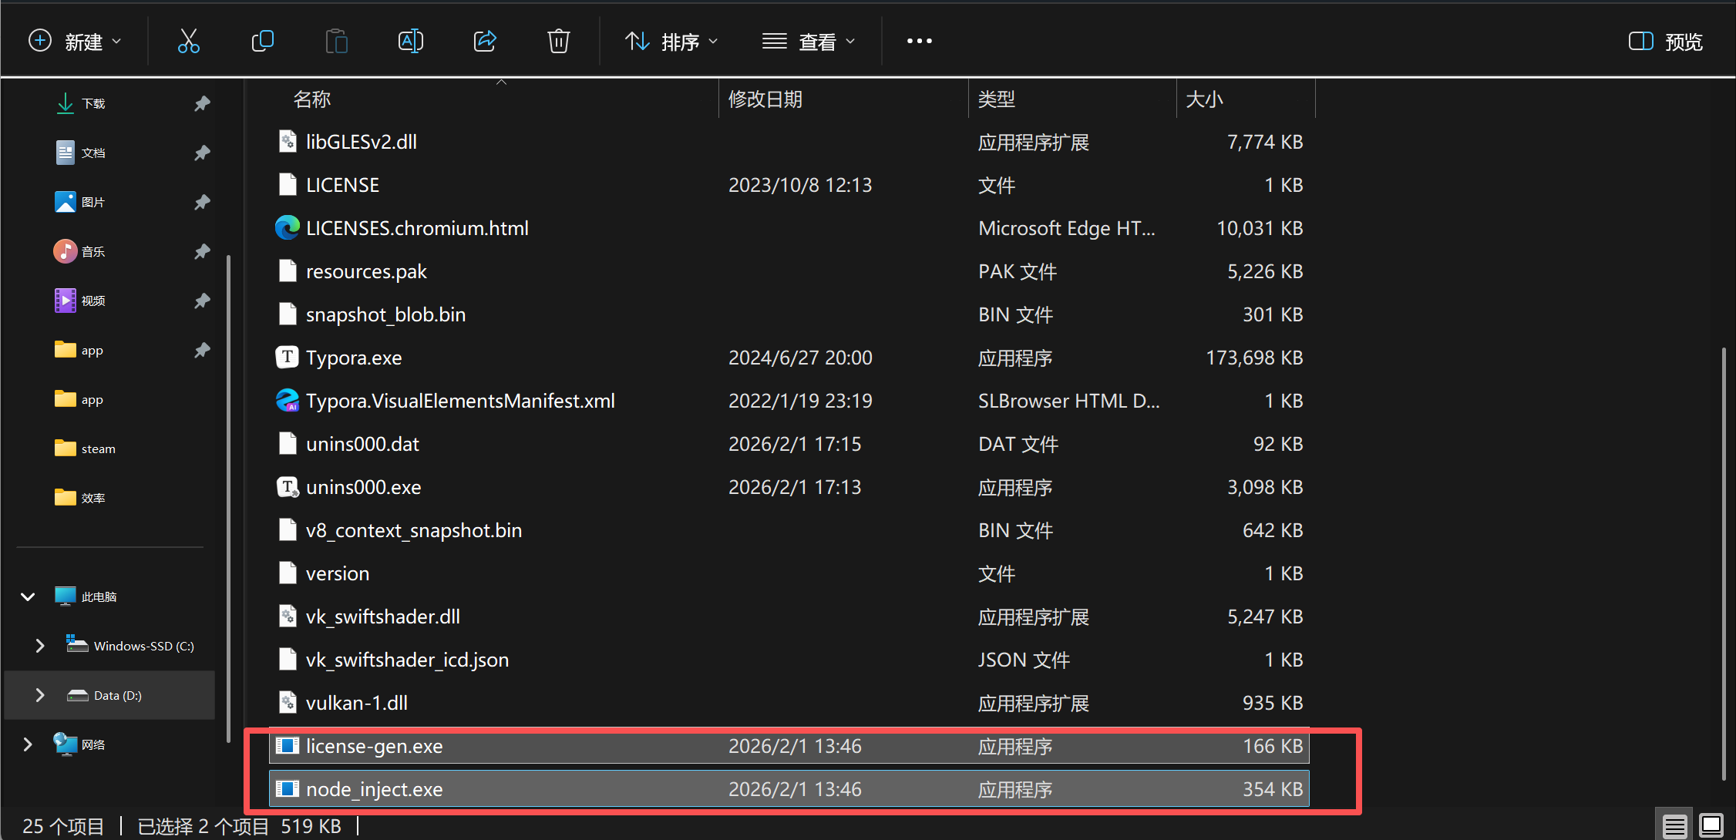Open the steam folder in sidebar
This screenshot has height=840, width=1736.
tap(98, 449)
